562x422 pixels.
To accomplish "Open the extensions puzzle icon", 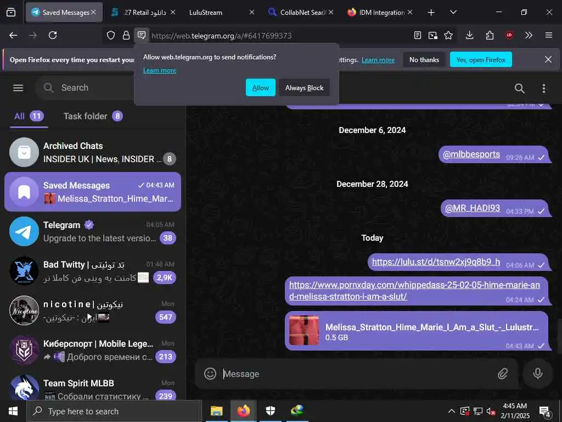I will tap(490, 35).
